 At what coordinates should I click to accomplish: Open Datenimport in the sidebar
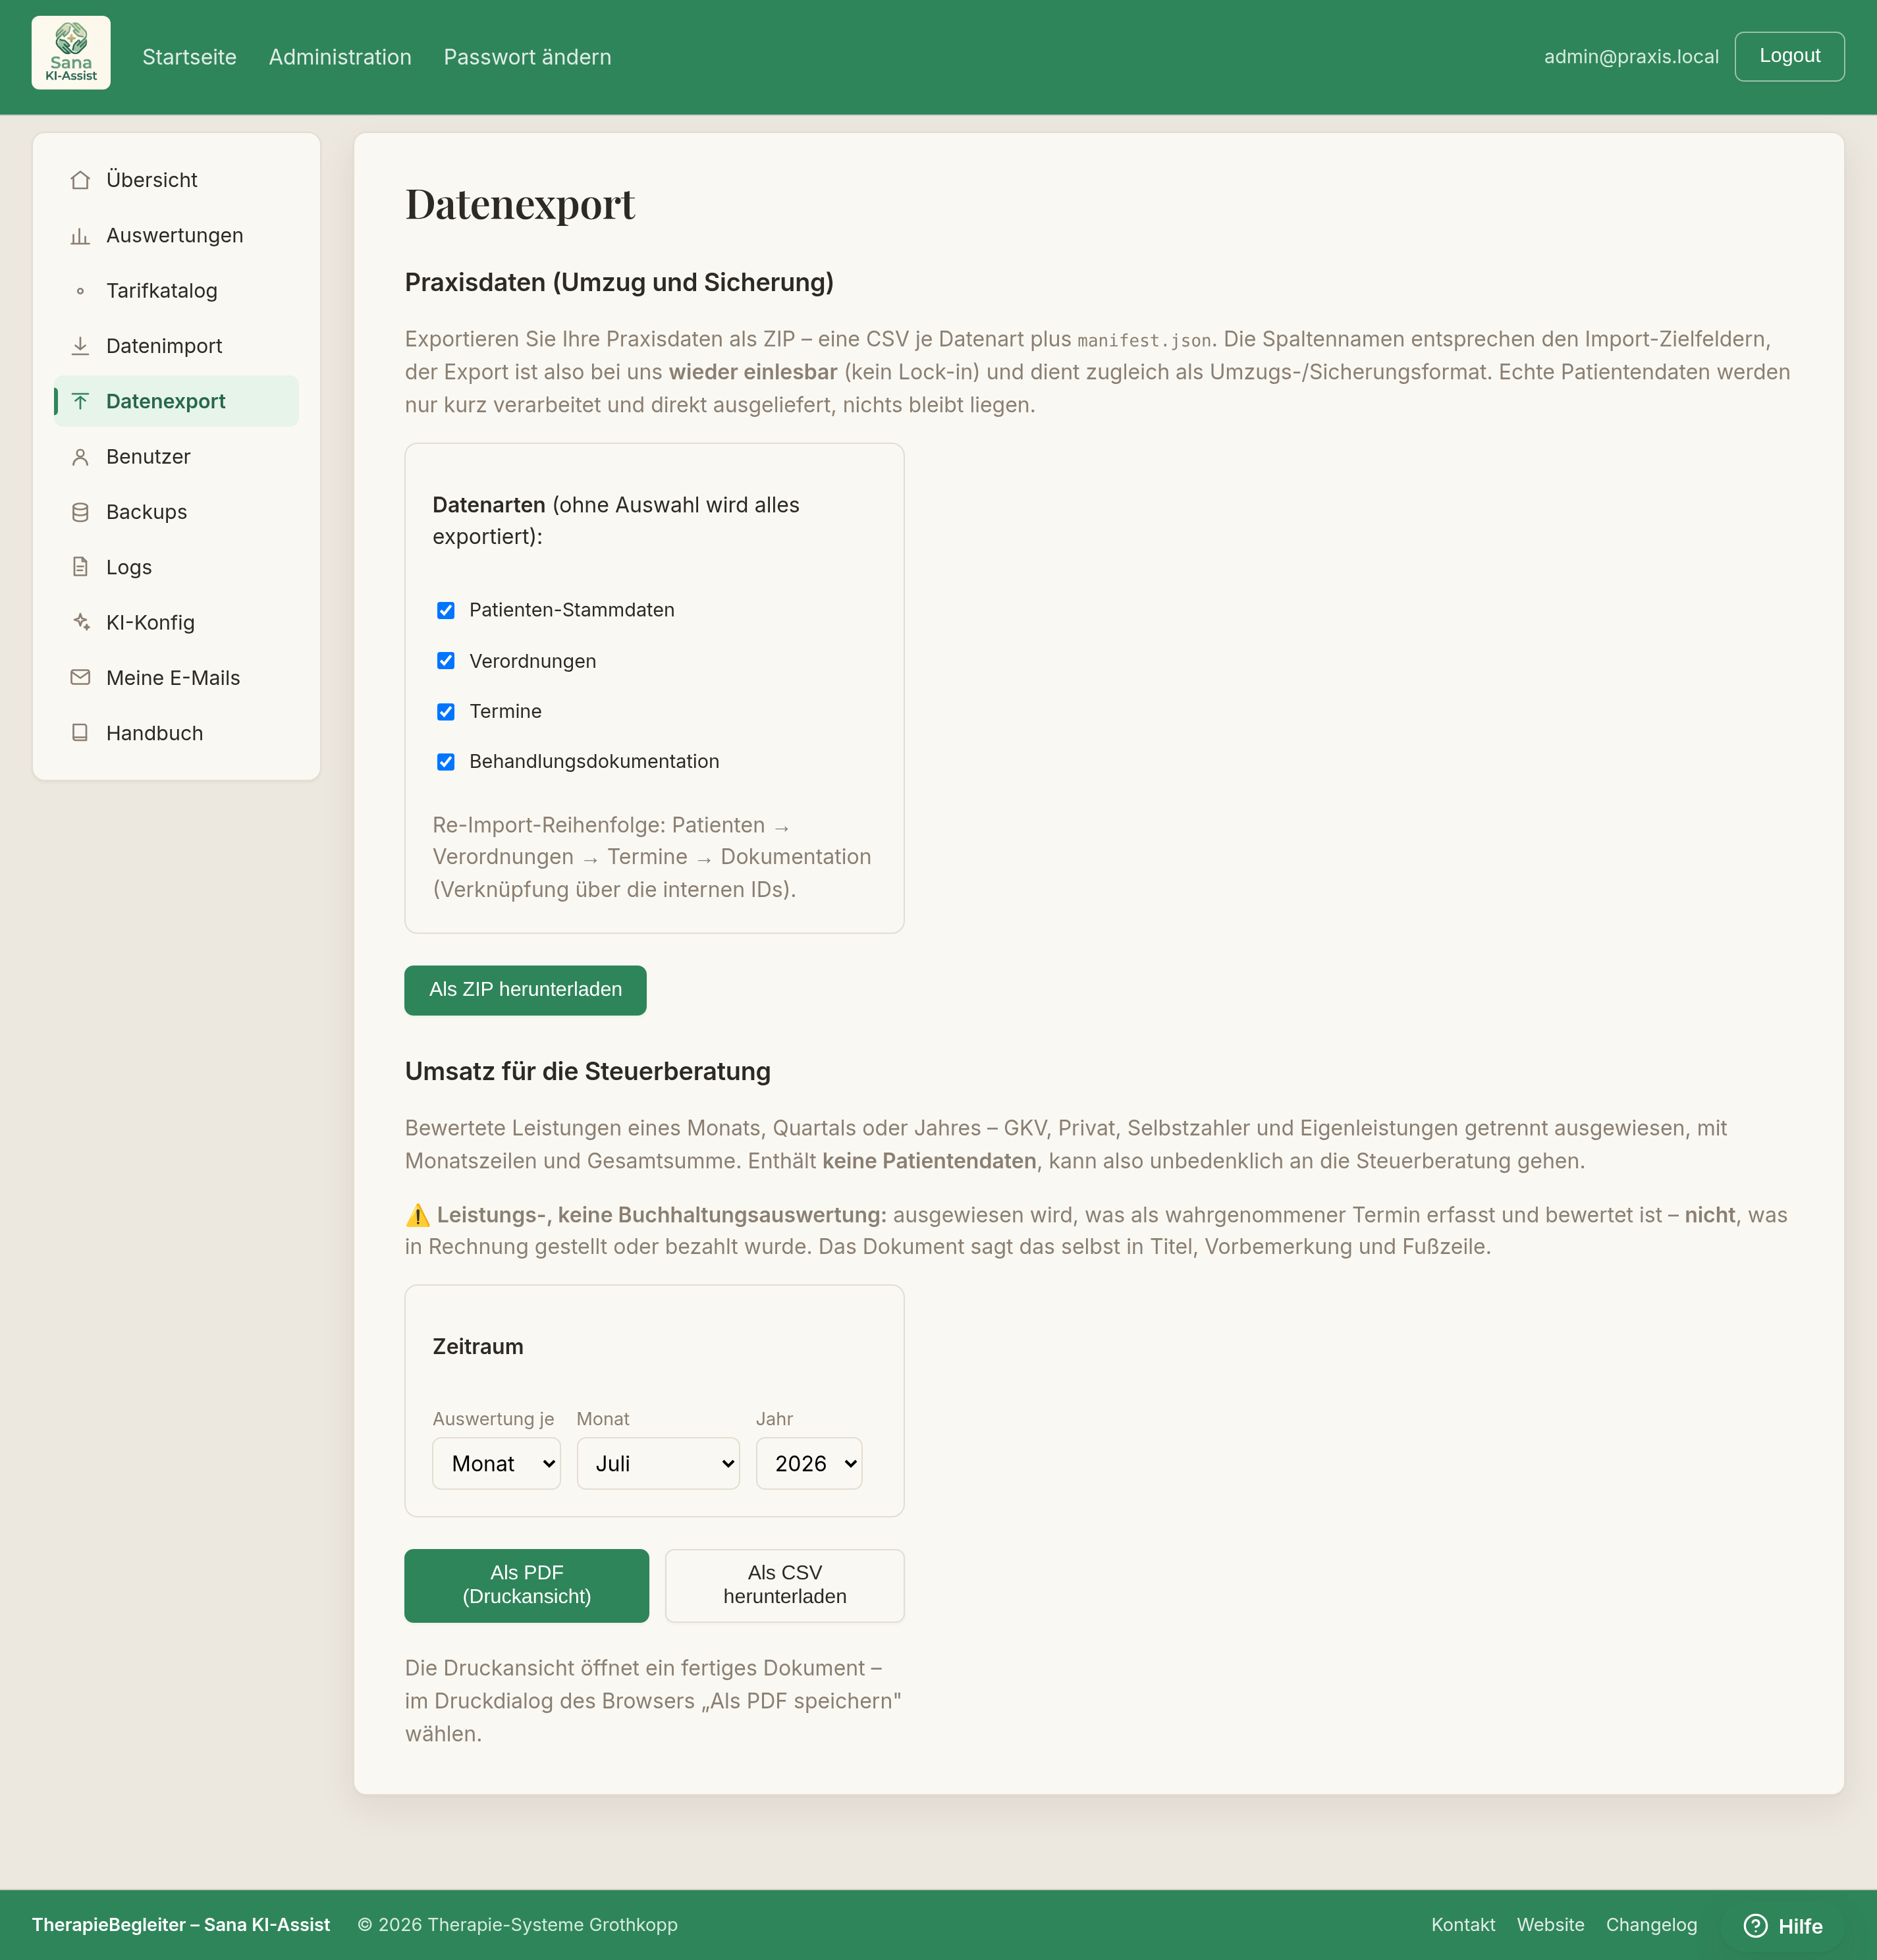pyautogui.click(x=176, y=346)
